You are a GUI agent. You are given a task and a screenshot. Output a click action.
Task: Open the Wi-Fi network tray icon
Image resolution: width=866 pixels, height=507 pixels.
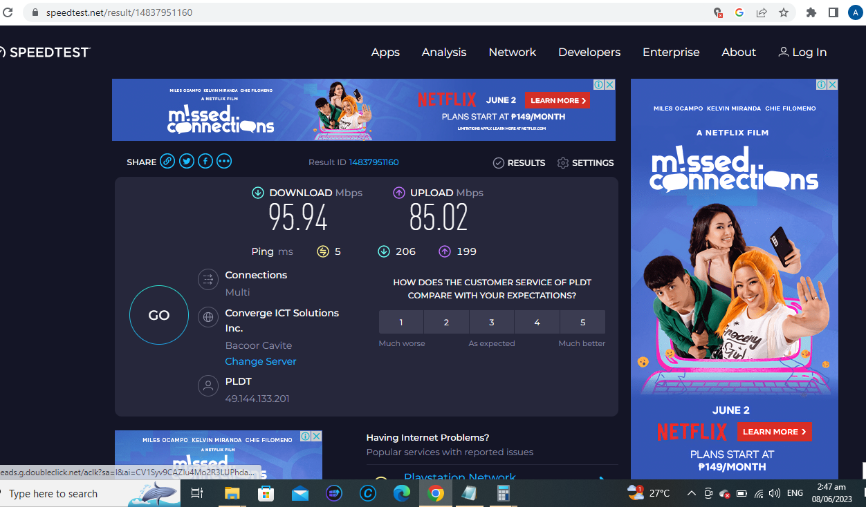tap(759, 493)
